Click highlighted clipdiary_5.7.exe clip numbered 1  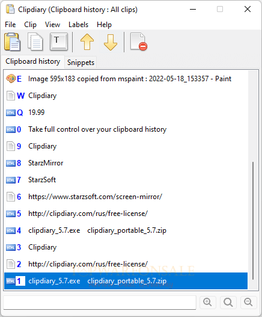[126, 281]
